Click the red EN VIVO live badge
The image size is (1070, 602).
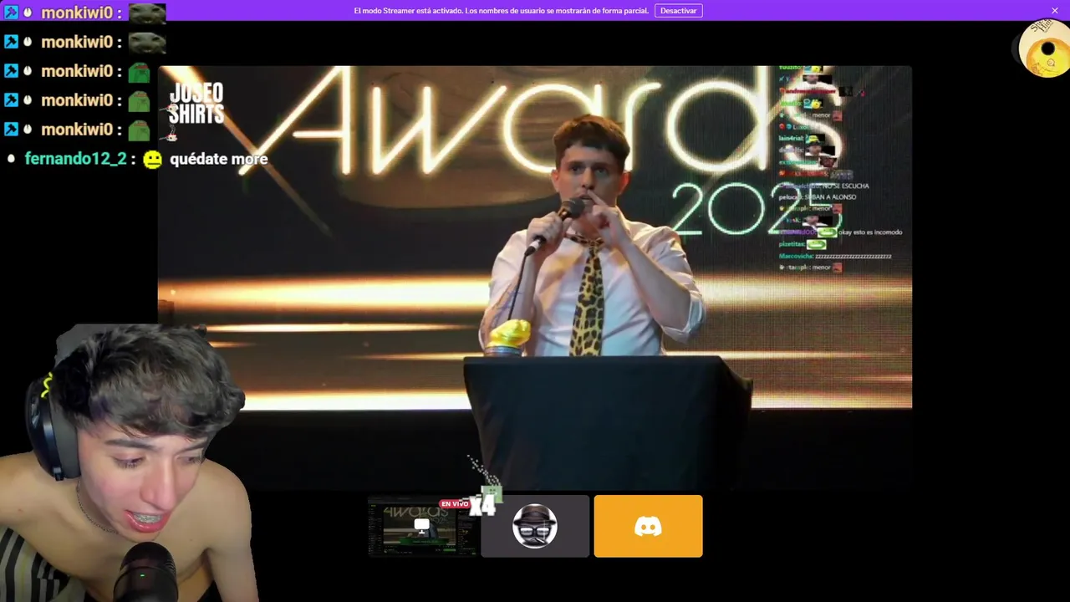coord(455,504)
